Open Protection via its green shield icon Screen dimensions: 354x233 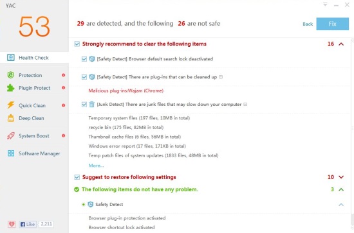(x=10, y=75)
